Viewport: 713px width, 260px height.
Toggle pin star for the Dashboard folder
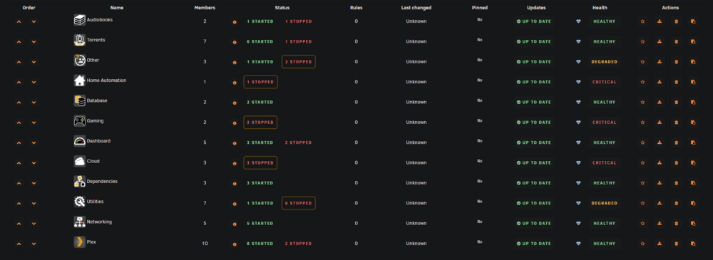point(642,142)
